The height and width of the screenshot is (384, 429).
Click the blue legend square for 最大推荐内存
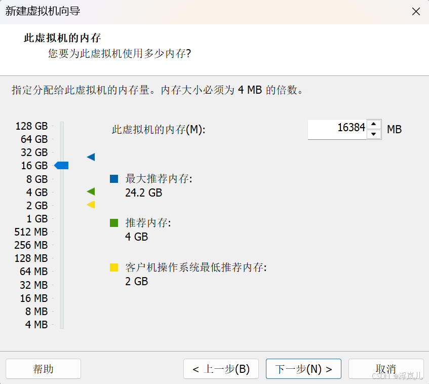(x=114, y=179)
